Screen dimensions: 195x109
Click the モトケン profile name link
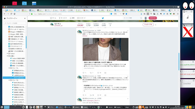58,24
